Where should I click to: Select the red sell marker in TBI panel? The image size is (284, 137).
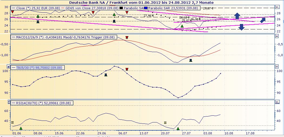tap(127, 69)
